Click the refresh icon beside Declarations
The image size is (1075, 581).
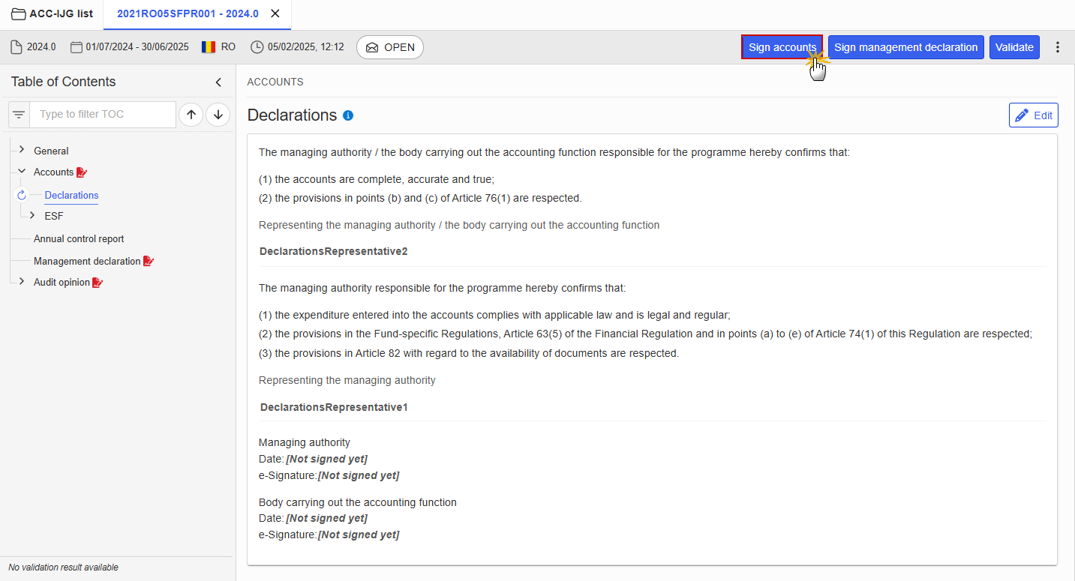(x=21, y=195)
